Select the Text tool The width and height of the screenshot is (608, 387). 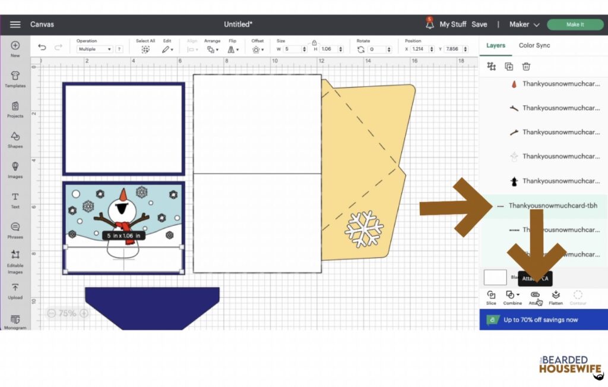(15, 200)
